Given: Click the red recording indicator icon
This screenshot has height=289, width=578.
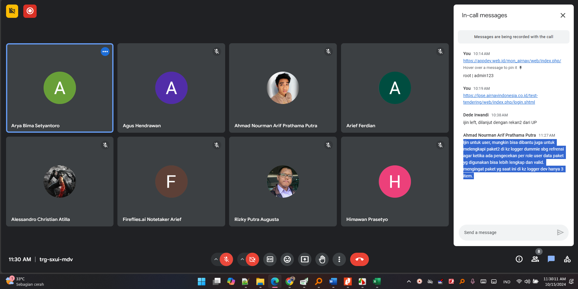Looking at the screenshot, I should click(x=30, y=11).
